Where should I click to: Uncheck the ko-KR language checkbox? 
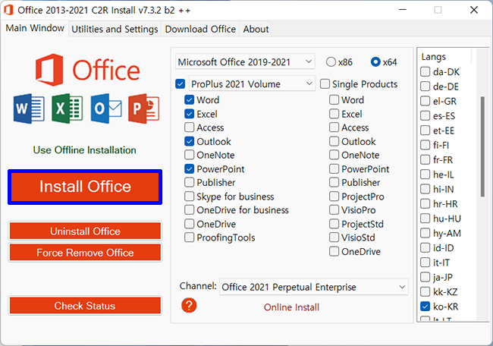425,307
